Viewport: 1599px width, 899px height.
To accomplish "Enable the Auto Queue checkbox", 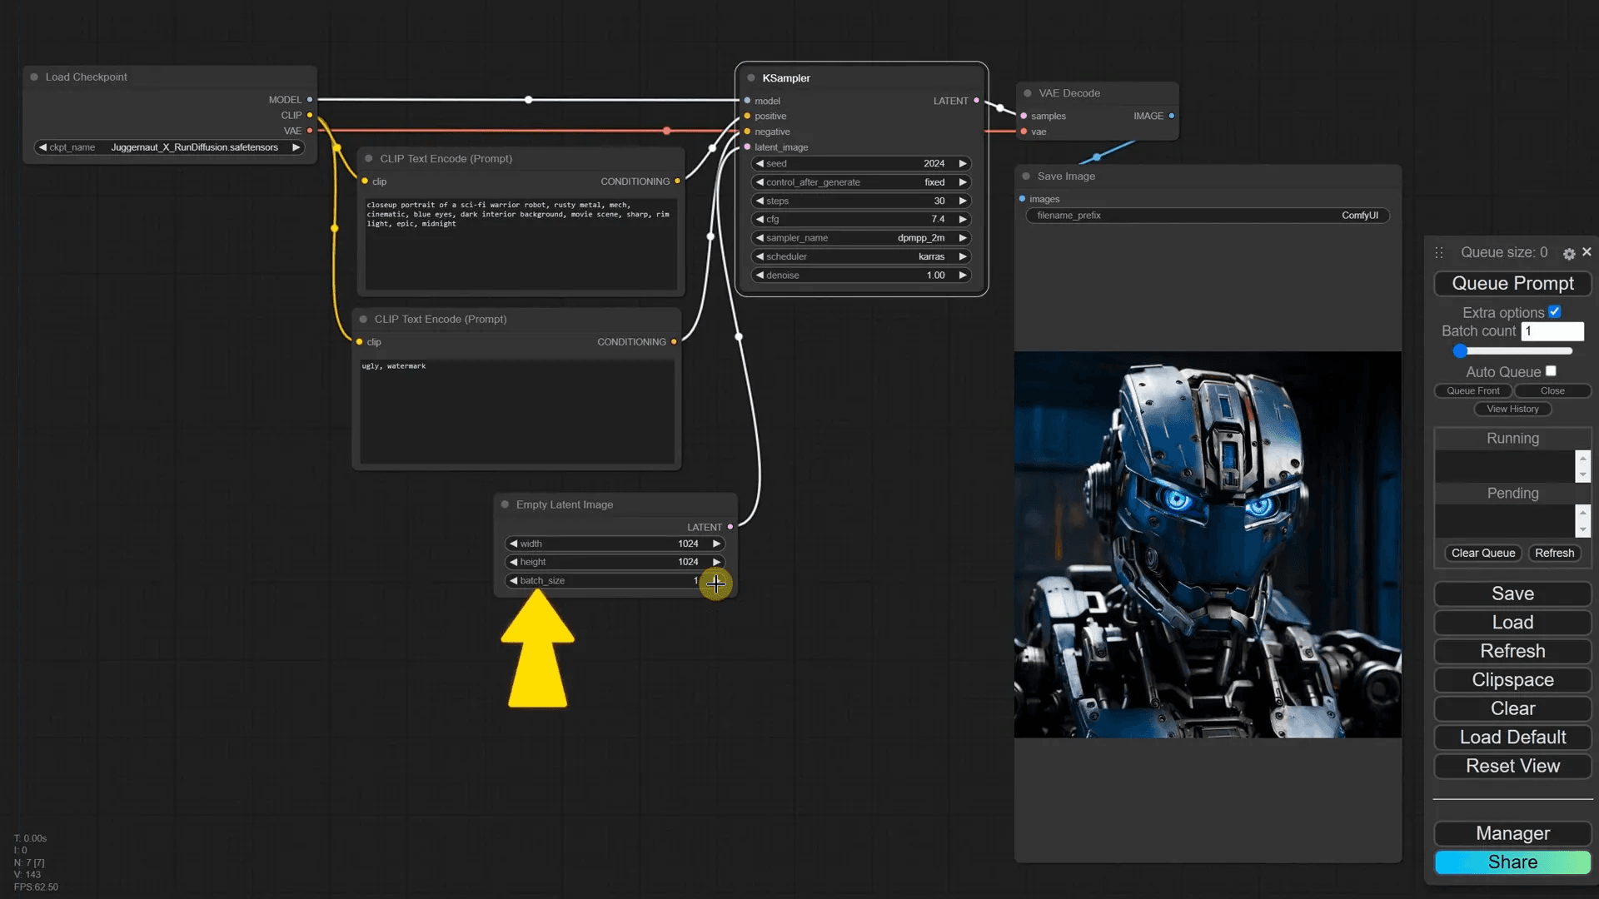I will [1551, 371].
